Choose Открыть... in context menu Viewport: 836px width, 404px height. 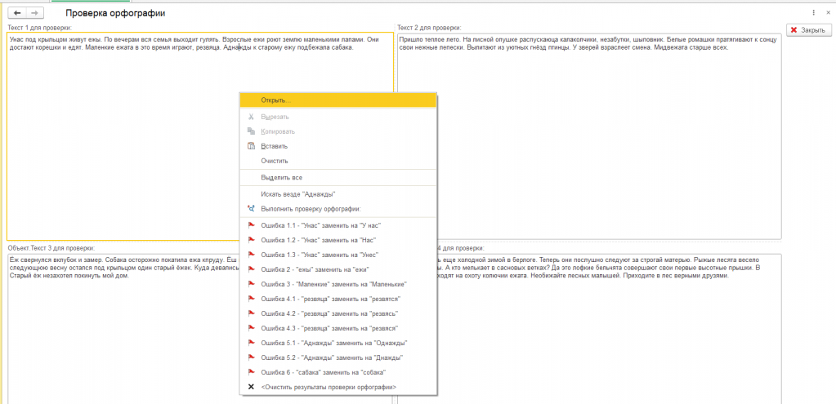click(338, 100)
